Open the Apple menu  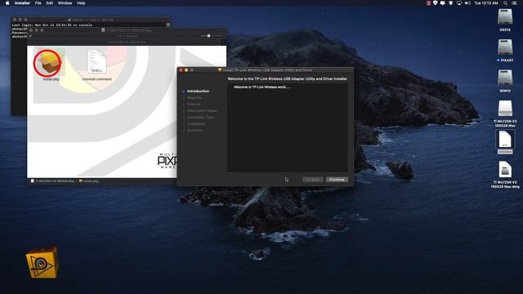click(x=7, y=3)
